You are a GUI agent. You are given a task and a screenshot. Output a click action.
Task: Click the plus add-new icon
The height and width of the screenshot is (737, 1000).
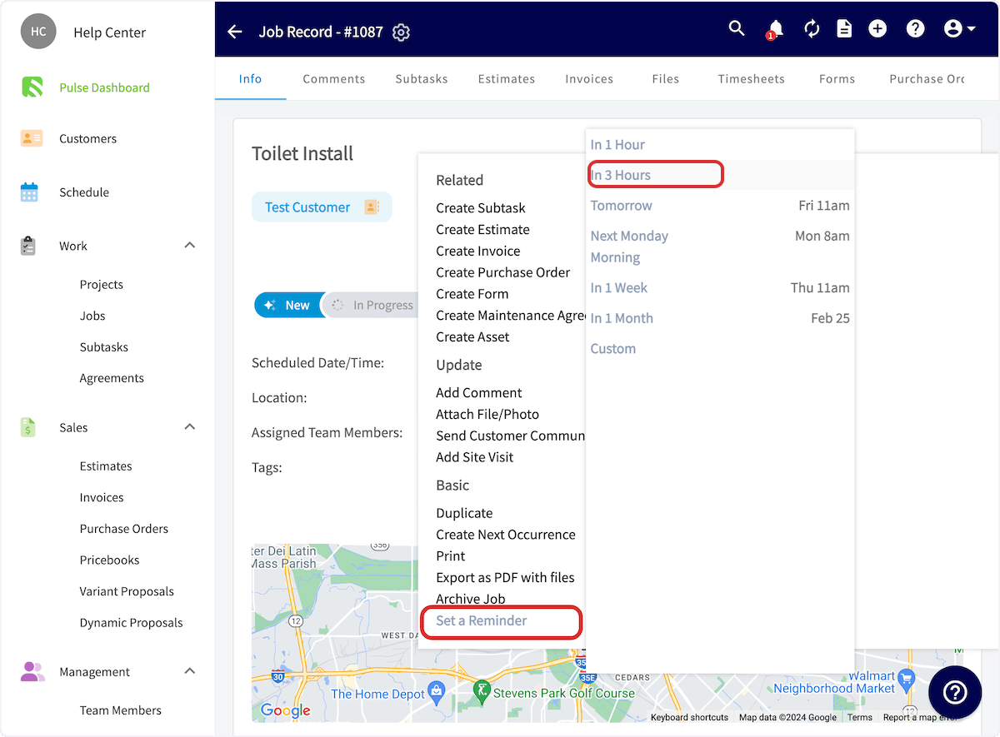coord(877,28)
